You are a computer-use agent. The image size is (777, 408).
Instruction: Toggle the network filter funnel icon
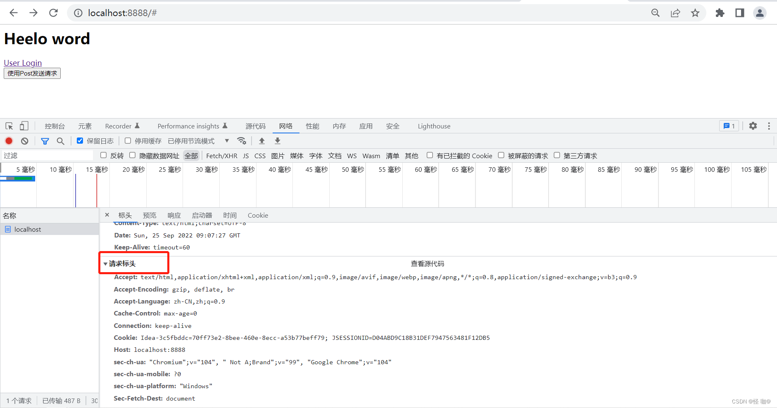coord(45,141)
